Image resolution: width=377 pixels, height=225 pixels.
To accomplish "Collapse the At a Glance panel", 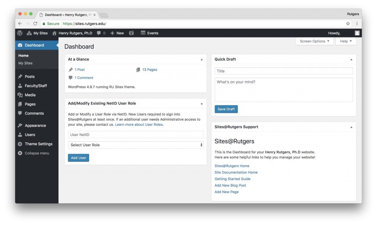I will click(x=201, y=59).
